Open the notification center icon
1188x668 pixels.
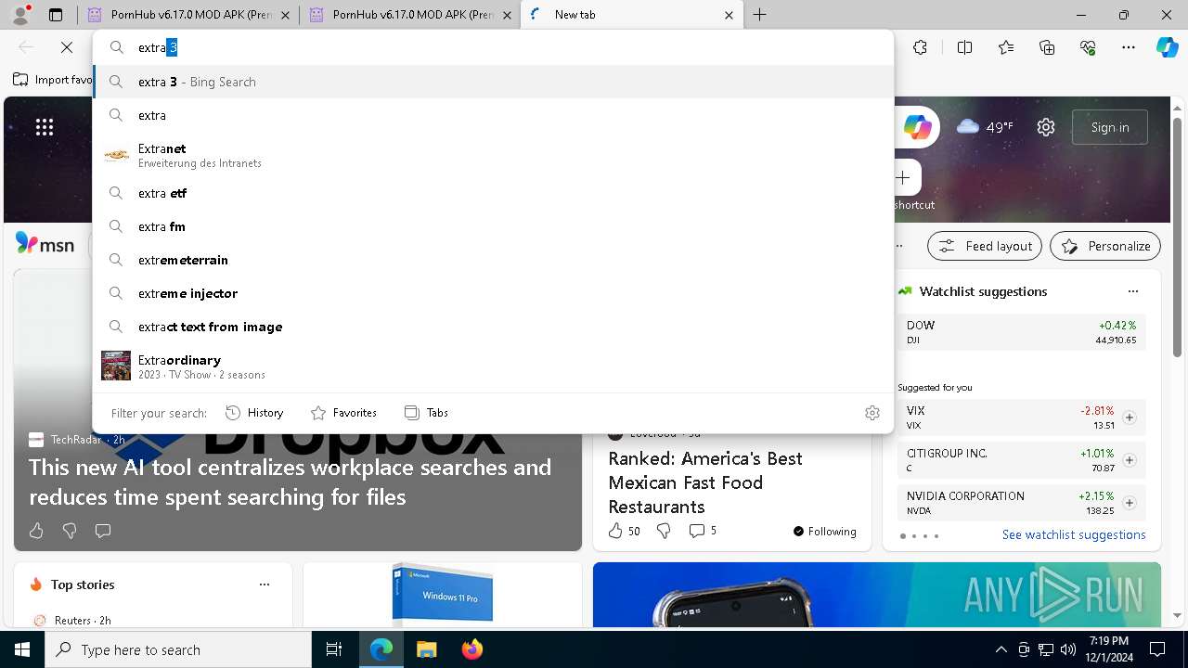click(1157, 649)
